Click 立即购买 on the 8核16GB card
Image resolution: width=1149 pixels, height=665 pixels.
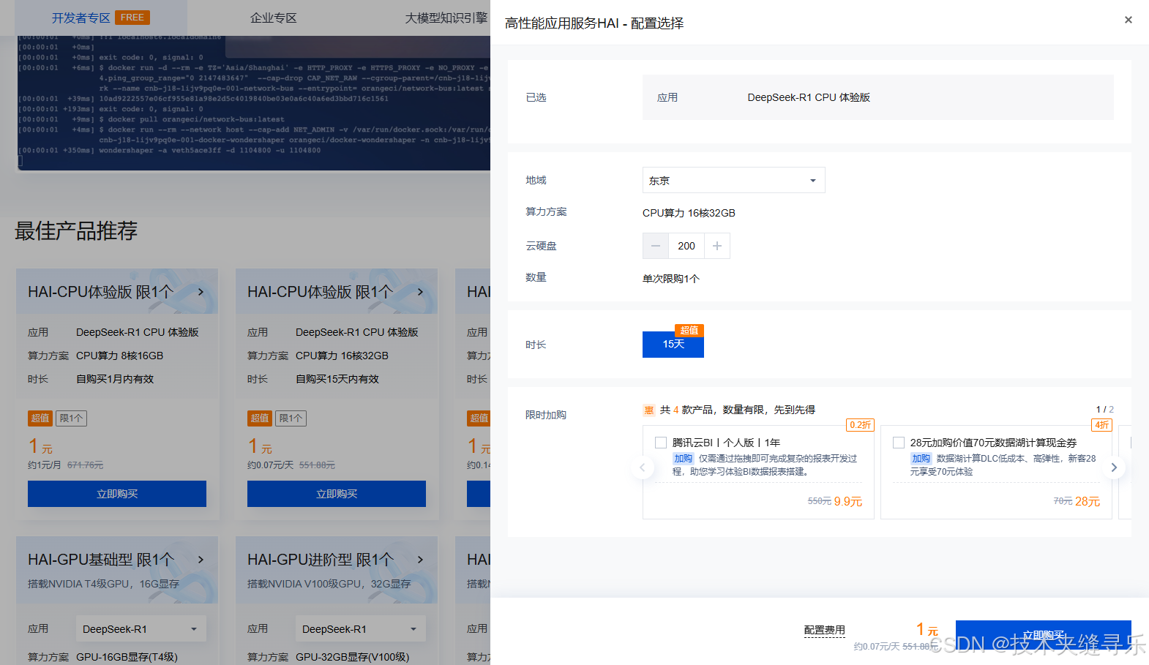pos(117,494)
